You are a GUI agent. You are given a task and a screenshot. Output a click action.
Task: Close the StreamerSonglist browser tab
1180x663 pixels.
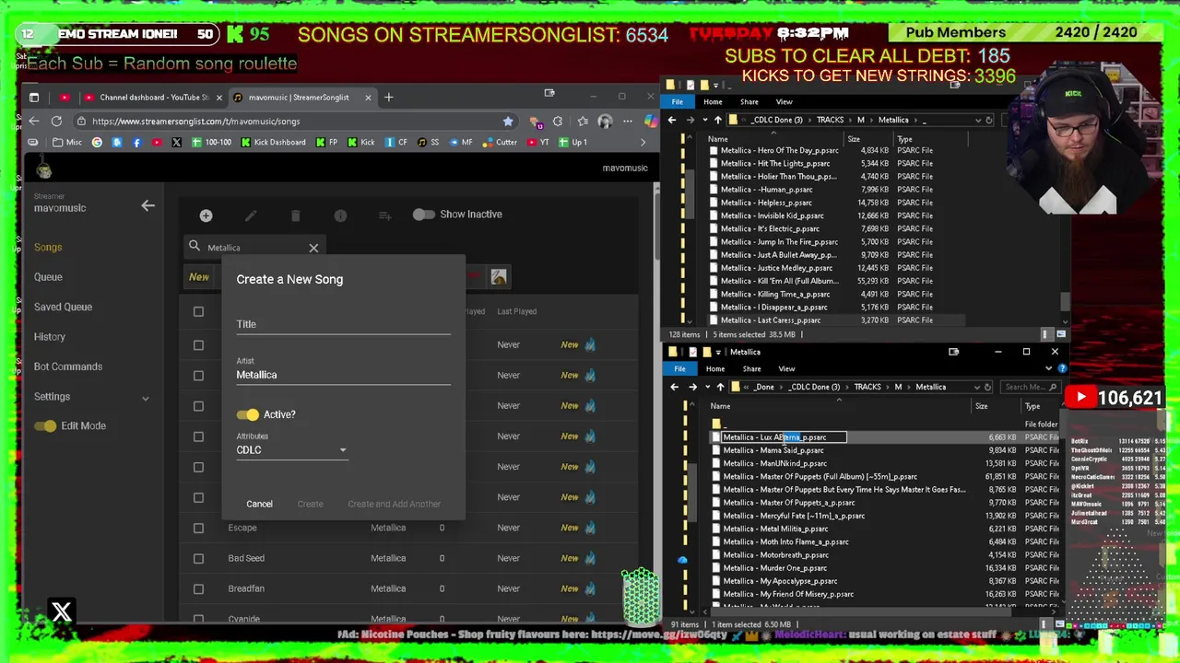tap(368, 97)
